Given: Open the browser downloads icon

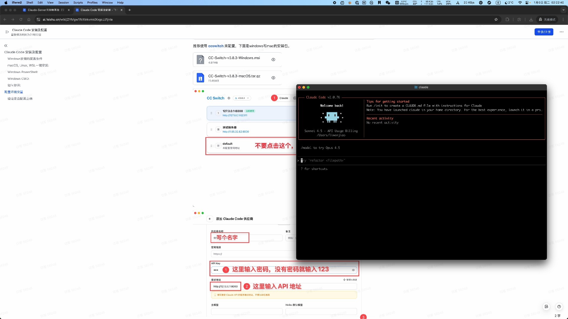Looking at the screenshot, I should click(x=531, y=19).
